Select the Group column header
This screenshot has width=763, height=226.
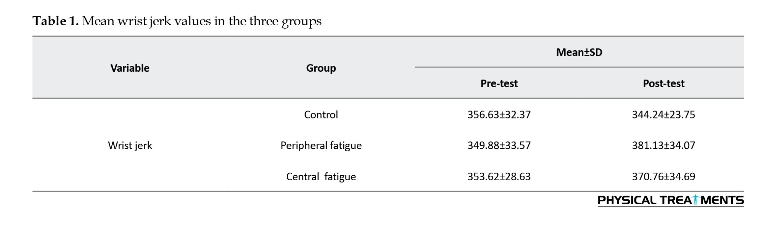click(321, 68)
